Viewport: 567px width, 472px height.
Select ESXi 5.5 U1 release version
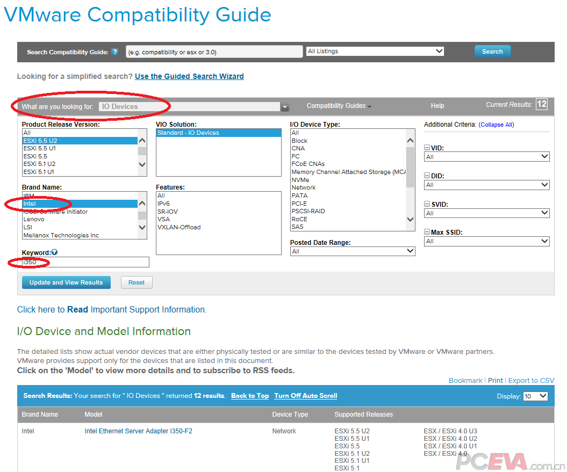pyautogui.click(x=80, y=148)
